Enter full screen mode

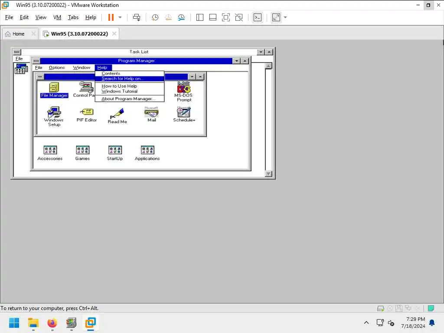(225, 17)
